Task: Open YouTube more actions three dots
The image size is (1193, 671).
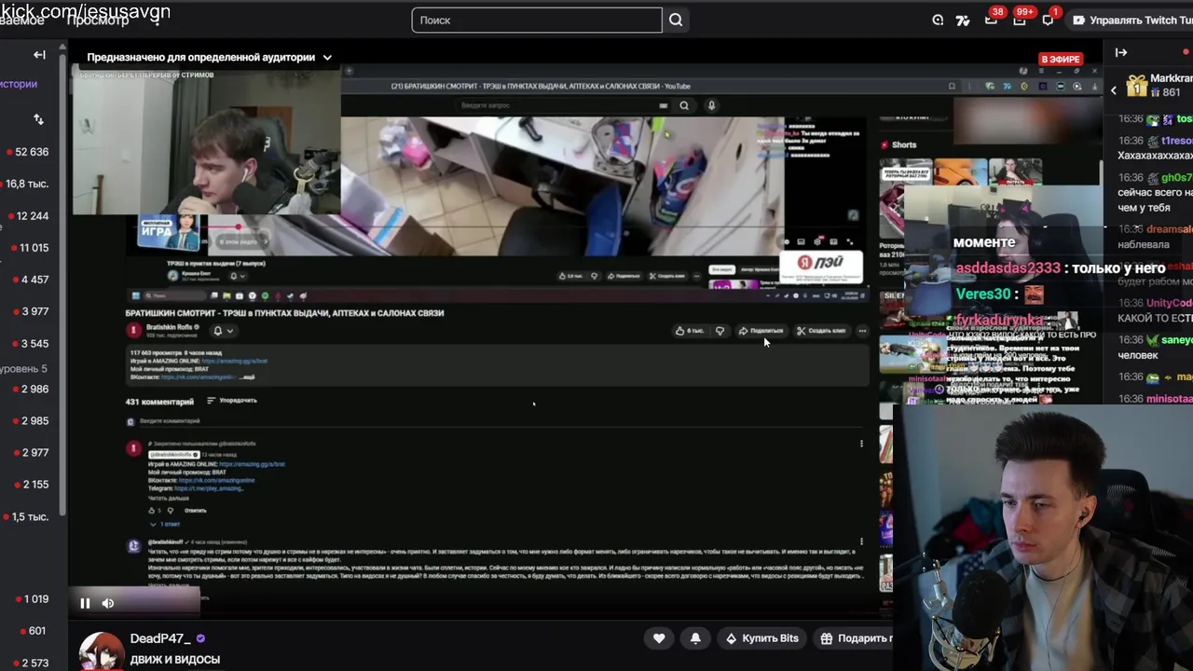Action: coord(862,331)
